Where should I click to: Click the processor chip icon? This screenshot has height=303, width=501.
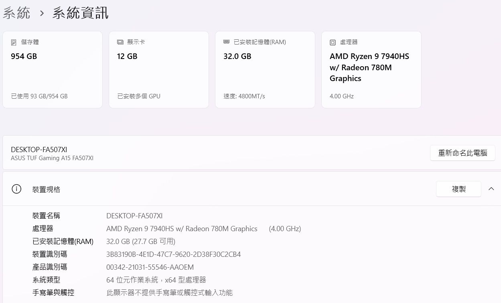(x=333, y=42)
